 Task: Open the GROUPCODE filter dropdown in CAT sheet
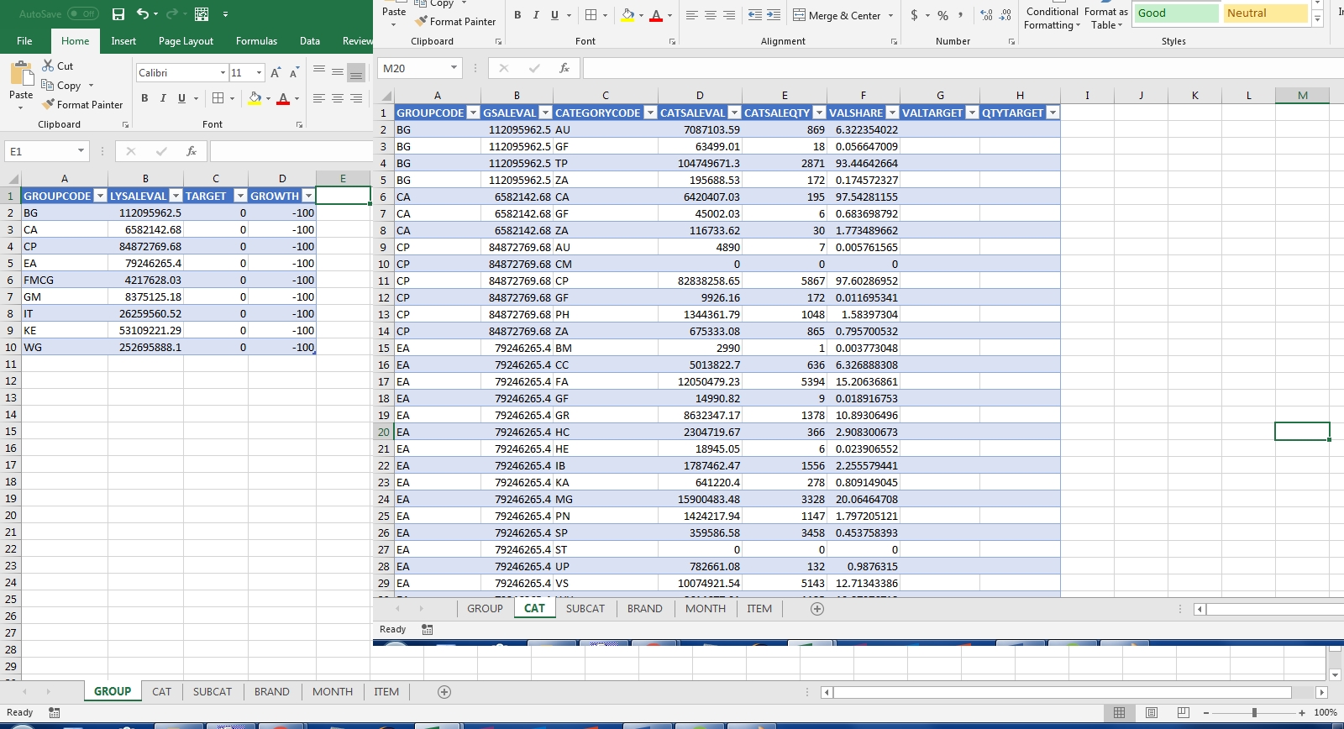[x=473, y=113]
